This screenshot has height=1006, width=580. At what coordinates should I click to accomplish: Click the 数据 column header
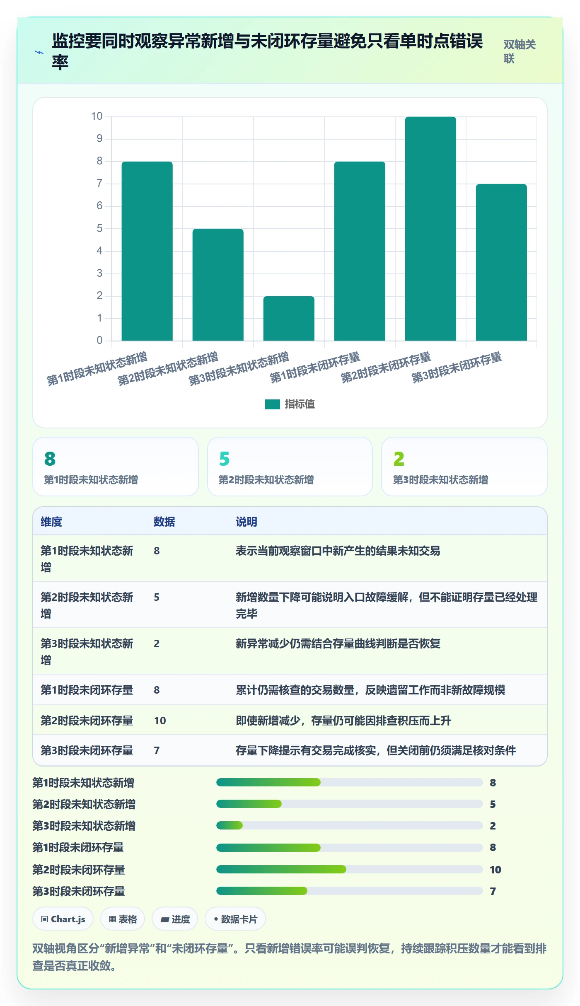tap(164, 522)
